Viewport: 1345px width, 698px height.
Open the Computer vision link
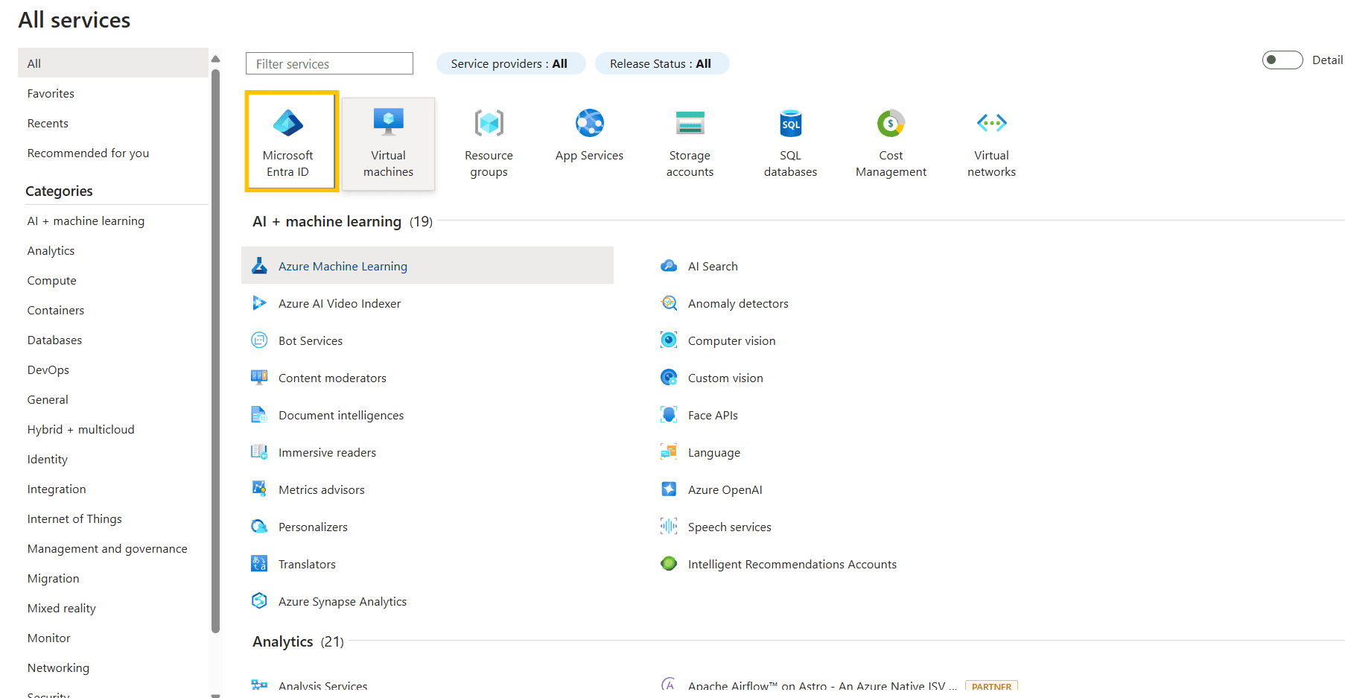(732, 340)
